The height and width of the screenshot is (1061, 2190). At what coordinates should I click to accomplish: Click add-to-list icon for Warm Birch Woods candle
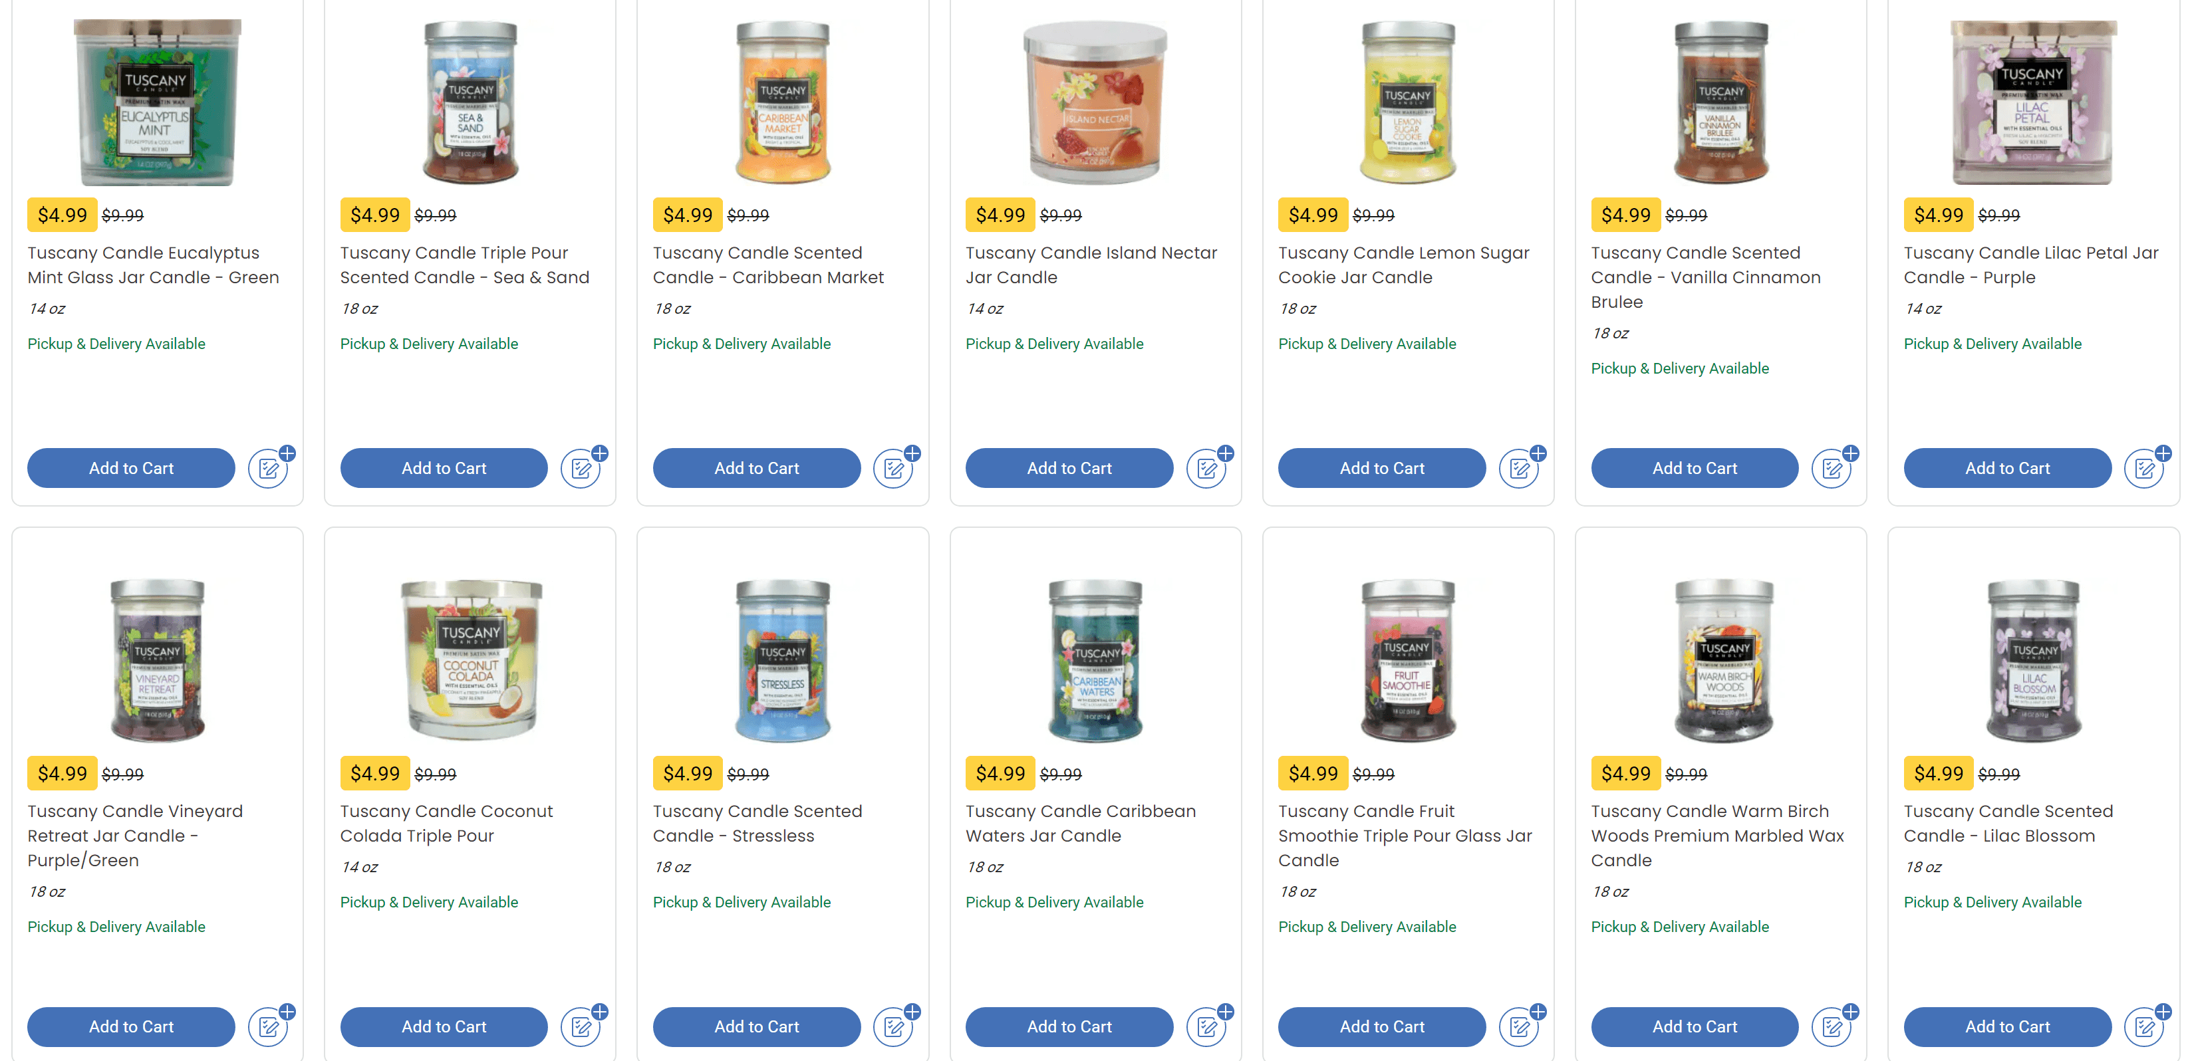pos(1834,1027)
